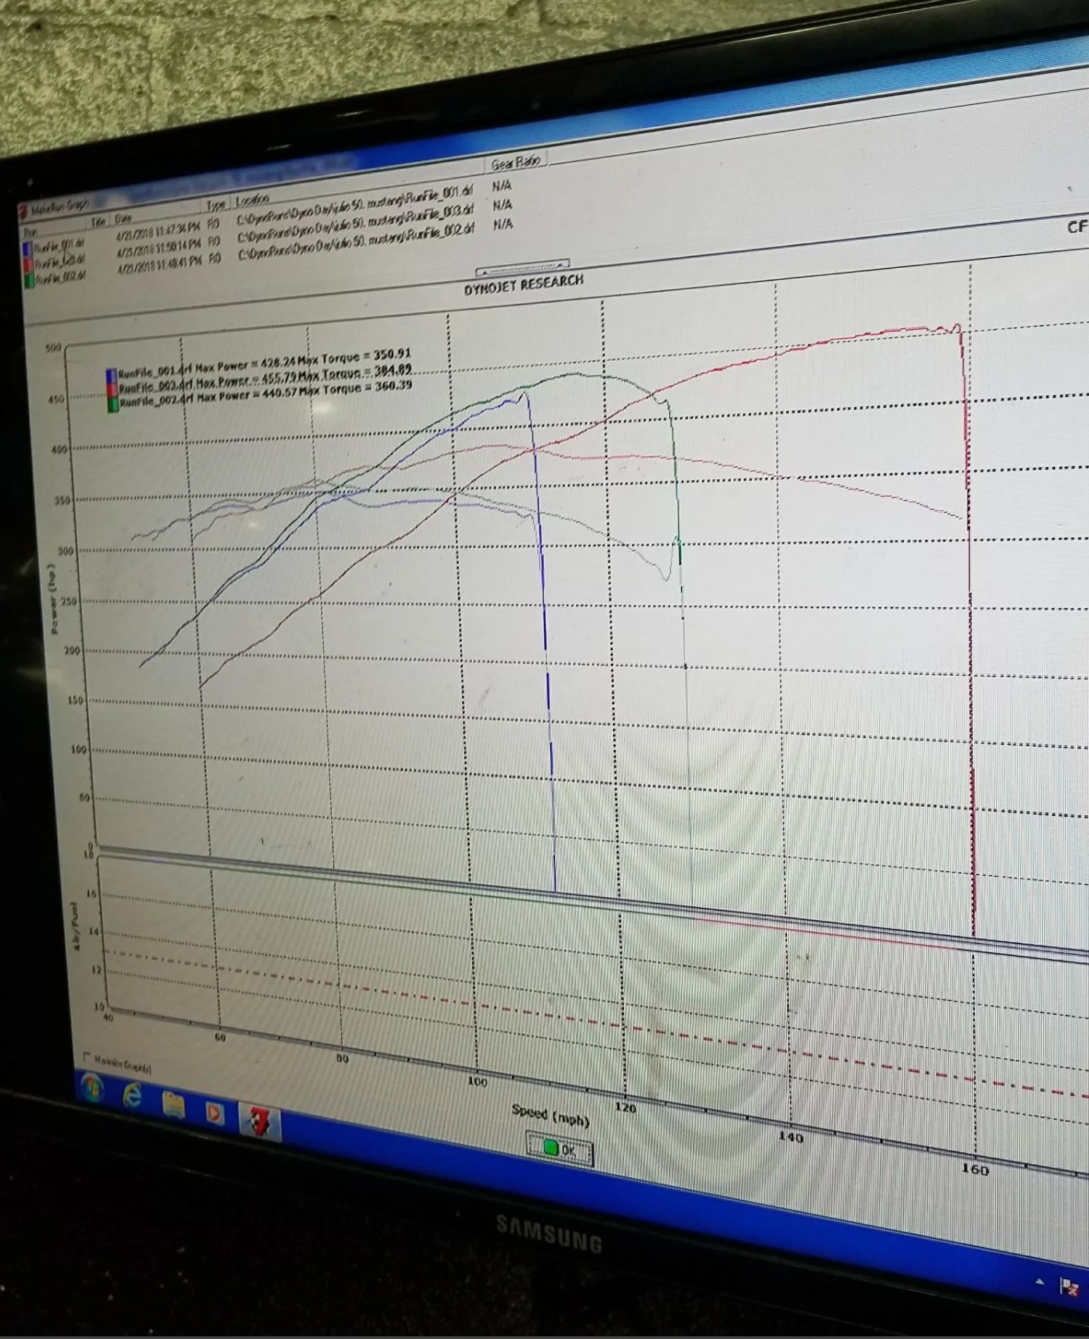
Task: Click the 100 mph axis tick label
Action: click(x=477, y=1082)
